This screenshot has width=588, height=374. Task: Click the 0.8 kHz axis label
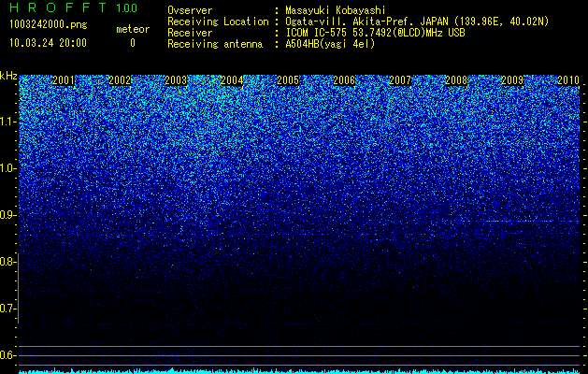(8, 262)
